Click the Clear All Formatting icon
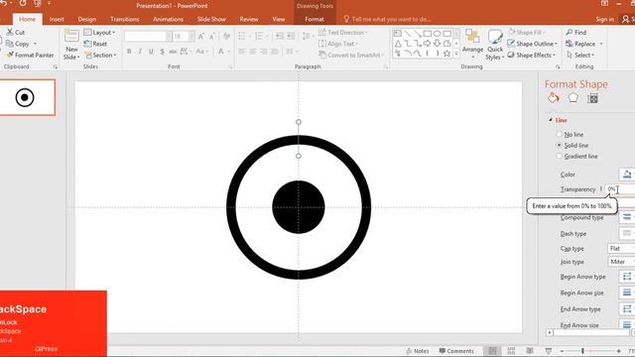The image size is (635, 357). (x=226, y=36)
